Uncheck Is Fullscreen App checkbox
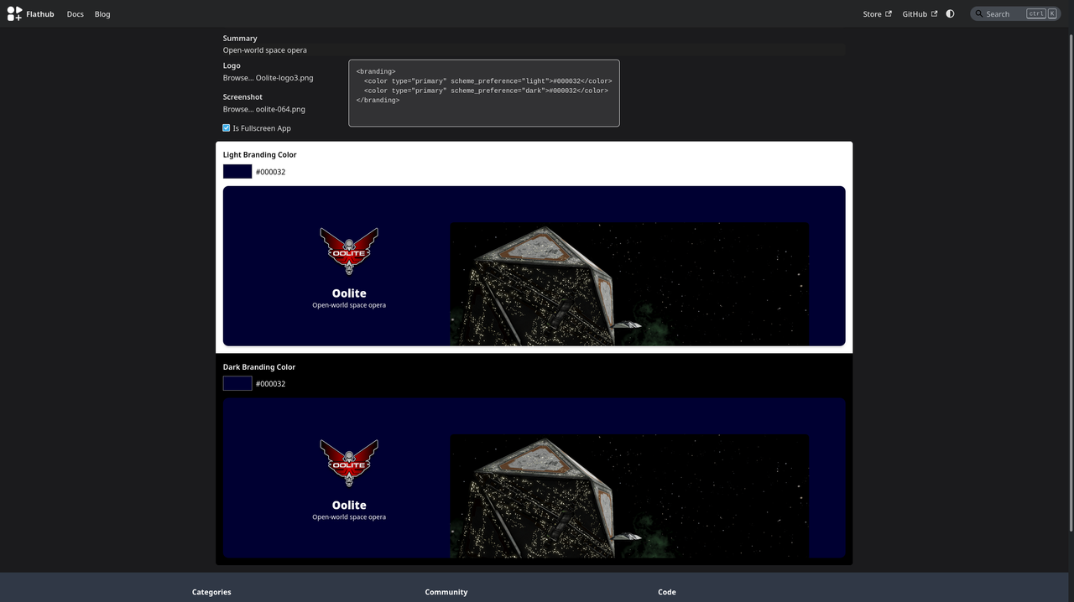1074x602 pixels. tap(227, 128)
